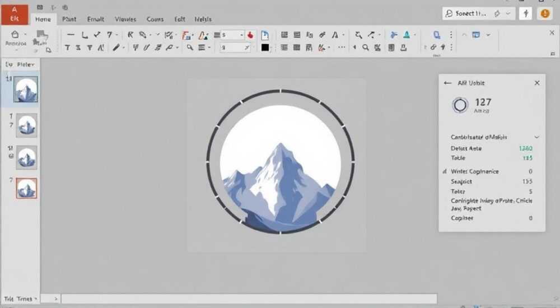Screen dimensions: 560x308
Task: Click the Writer Copinanice row
Action: tap(492, 171)
